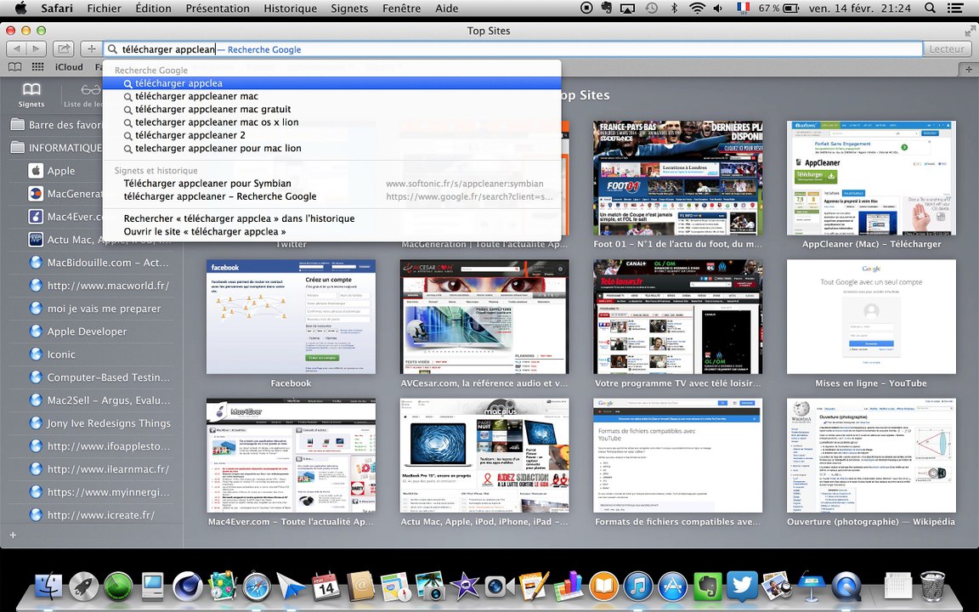
Task: Select the Signets sidebar tab
Action: 31,94
